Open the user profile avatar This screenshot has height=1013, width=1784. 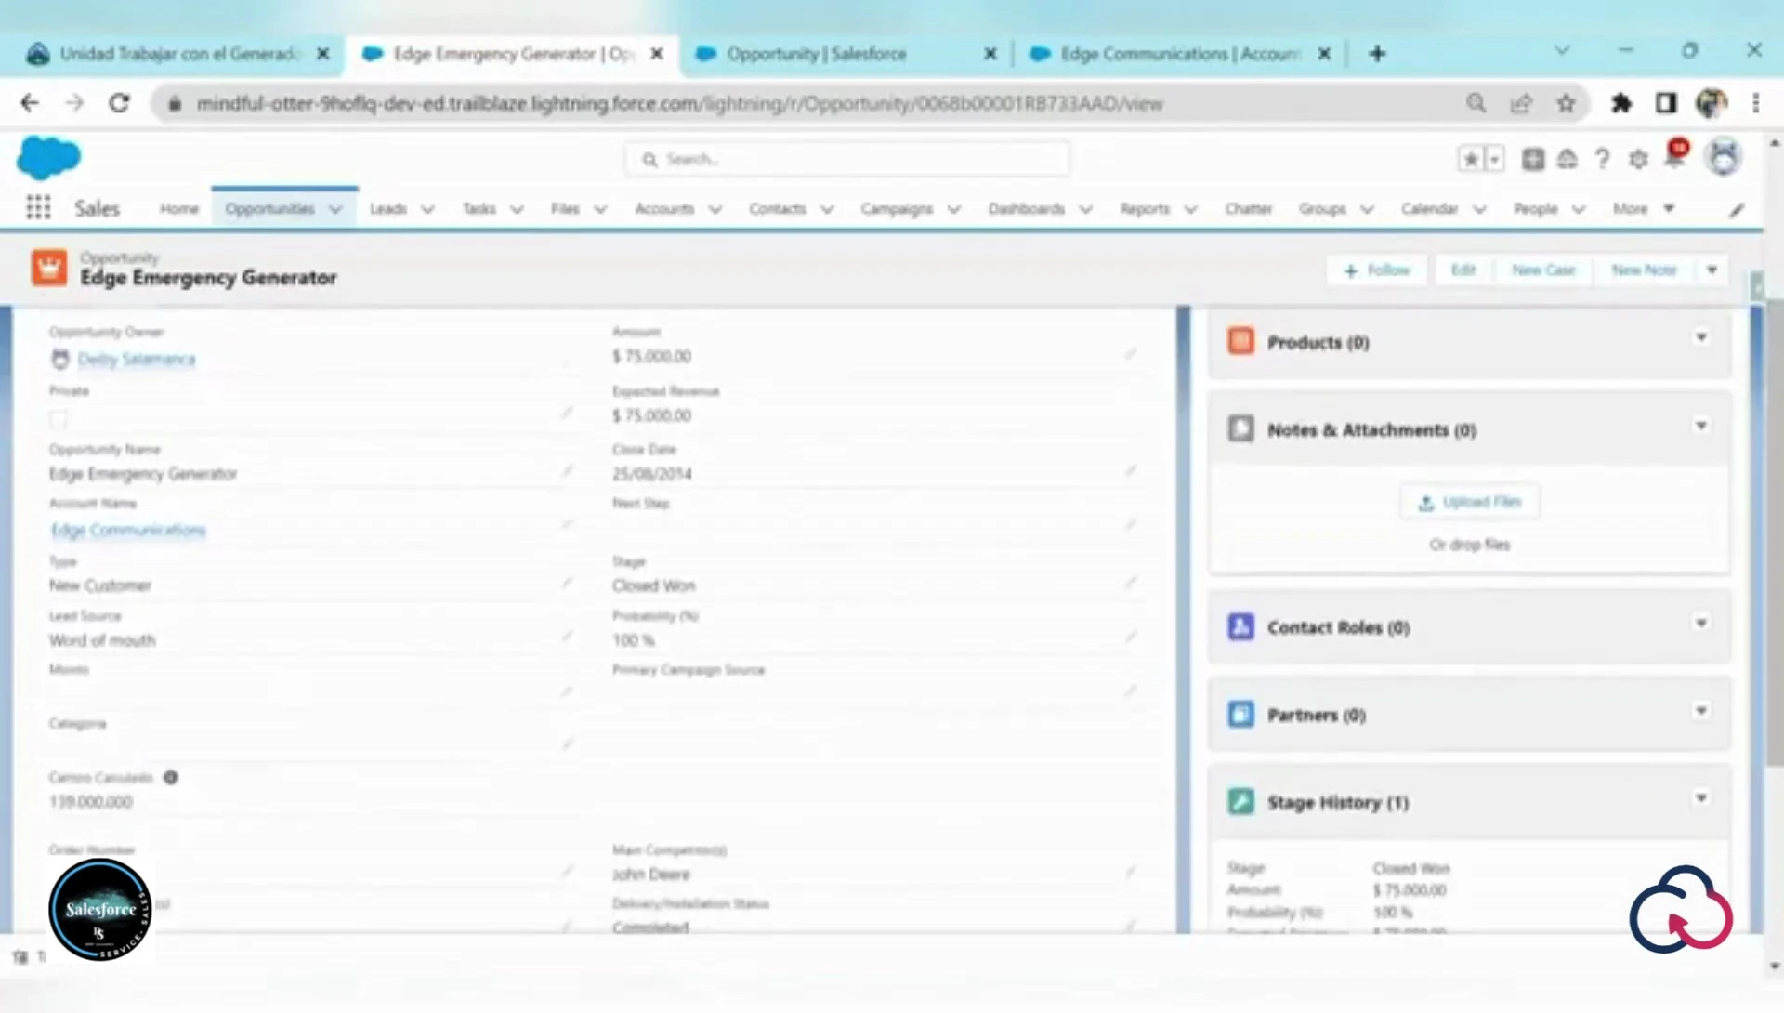point(1724,158)
